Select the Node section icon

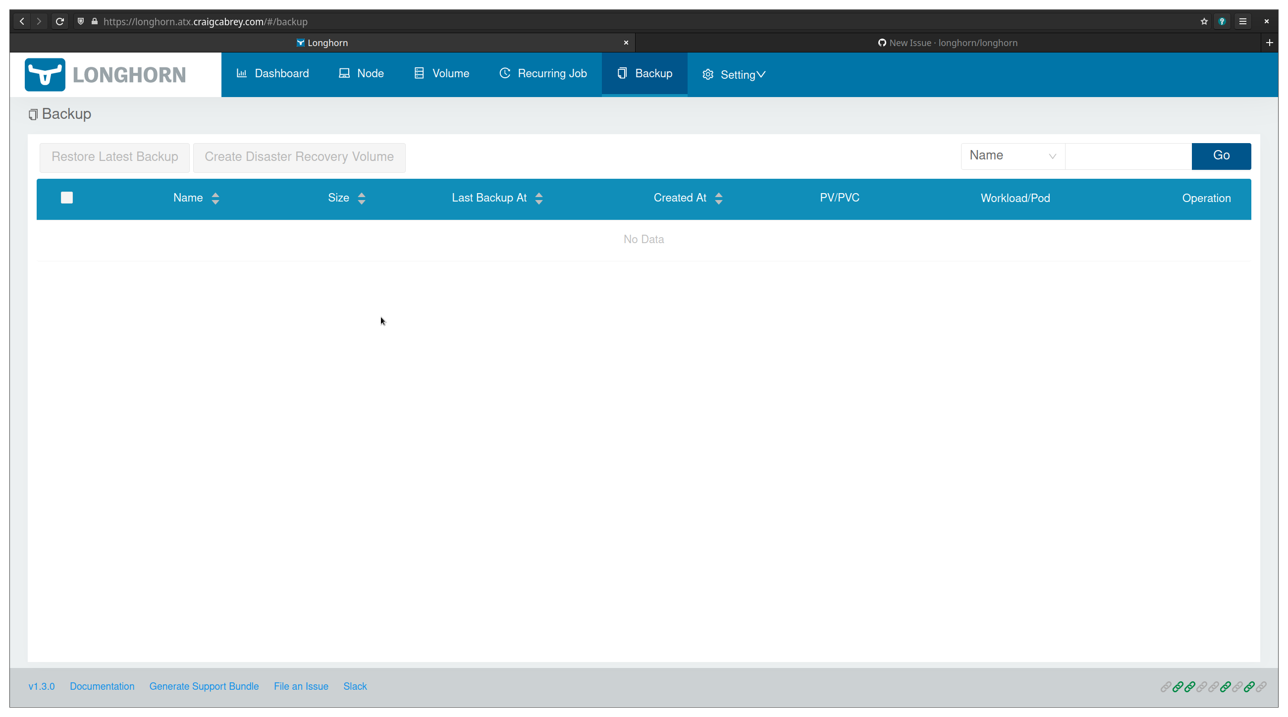click(344, 73)
